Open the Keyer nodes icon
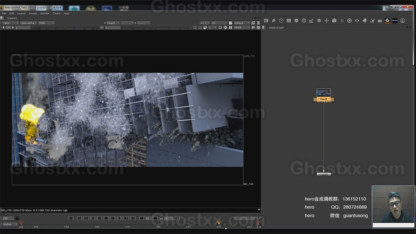The image size is (416, 234). point(312,21)
